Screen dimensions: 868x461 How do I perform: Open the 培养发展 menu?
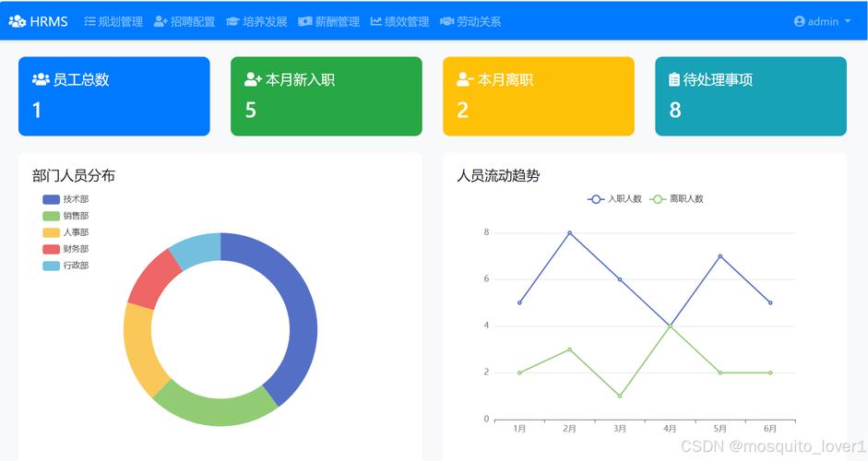tap(256, 21)
